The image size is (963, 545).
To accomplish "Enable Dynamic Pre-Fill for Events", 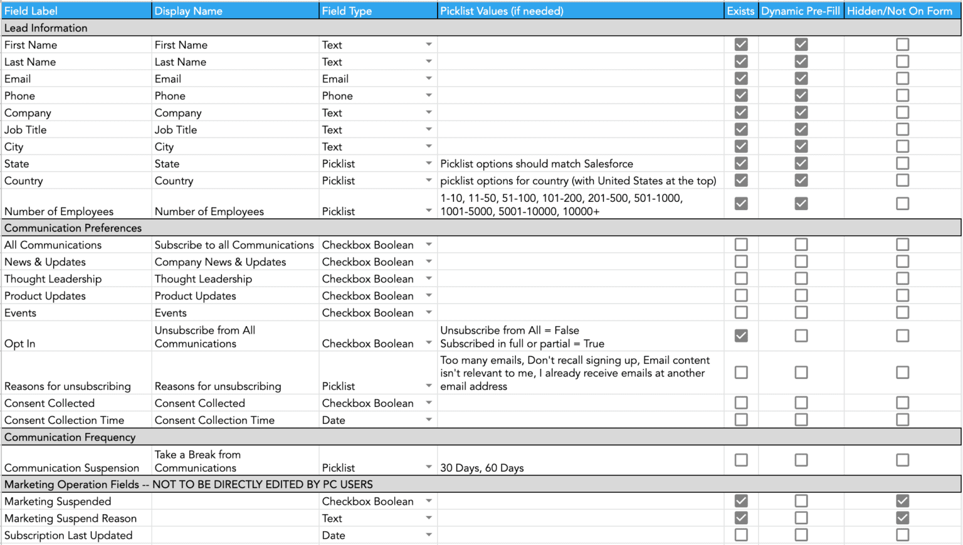I will pos(801,312).
